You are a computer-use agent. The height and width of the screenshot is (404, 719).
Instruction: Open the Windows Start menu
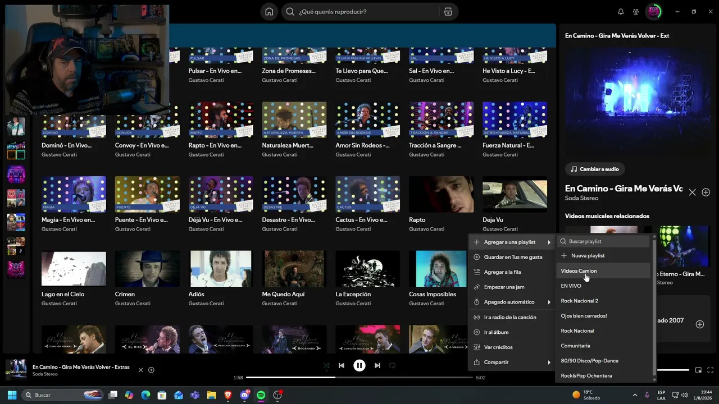coord(12,395)
